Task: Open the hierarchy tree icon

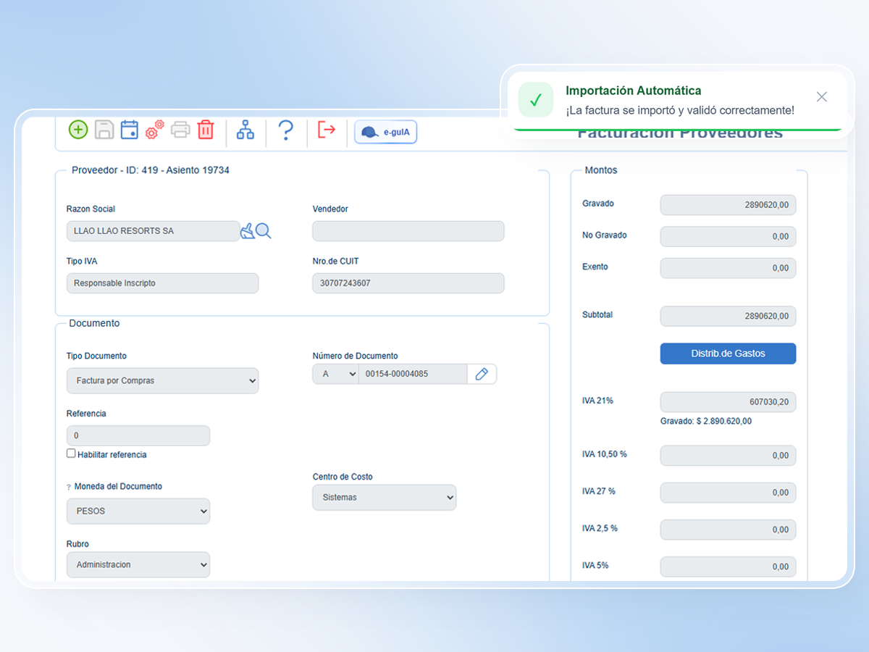Action: 245,130
